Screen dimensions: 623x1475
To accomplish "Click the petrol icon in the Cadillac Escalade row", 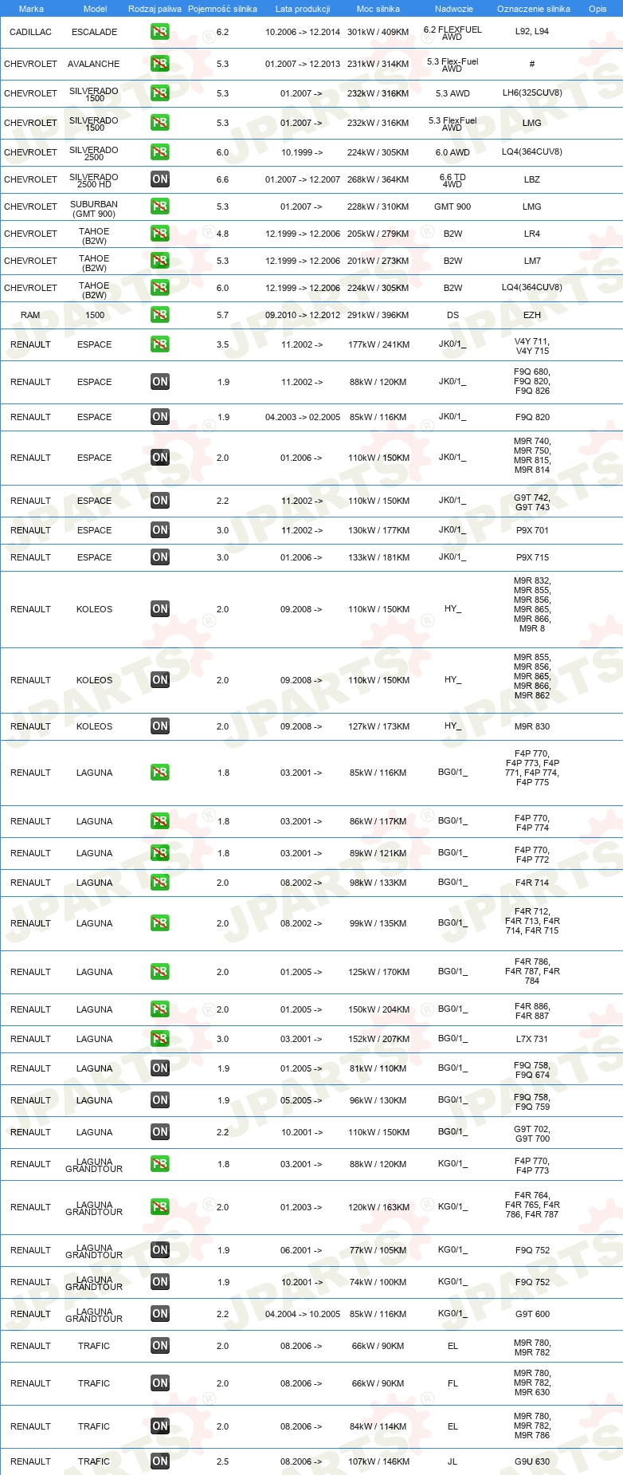I will pyautogui.click(x=159, y=32).
